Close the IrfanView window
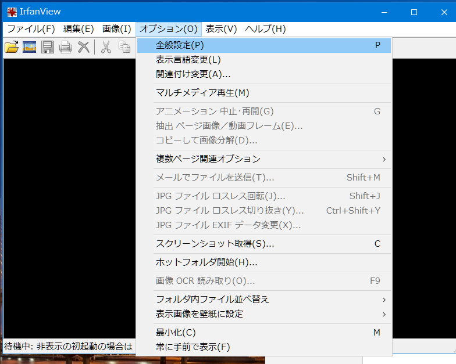This screenshot has width=456, height=364. (x=444, y=12)
